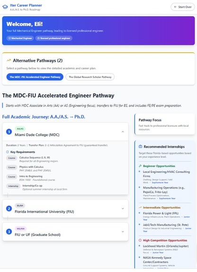Click the graduation cap logo icon
Image resolution: width=197 pixels, height=272 pixels.
[x=5, y=7]
